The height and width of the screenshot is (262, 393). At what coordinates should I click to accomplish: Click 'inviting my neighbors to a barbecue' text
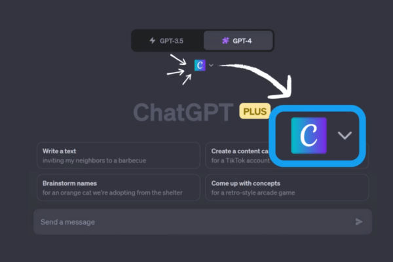[94, 160]
